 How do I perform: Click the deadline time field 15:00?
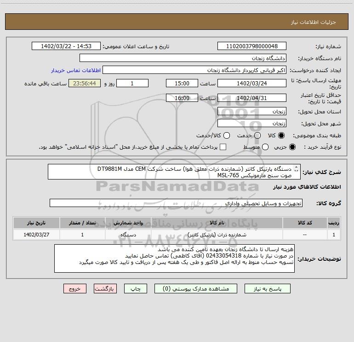coord(182,83)
